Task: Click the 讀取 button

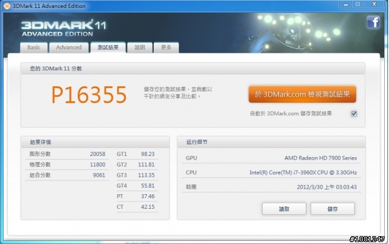Action: (x=284, y=209)
